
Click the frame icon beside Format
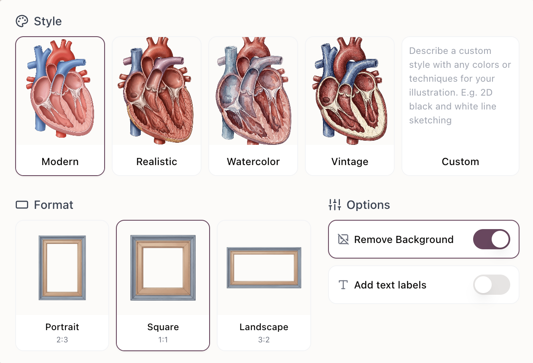tap(22, 205)
